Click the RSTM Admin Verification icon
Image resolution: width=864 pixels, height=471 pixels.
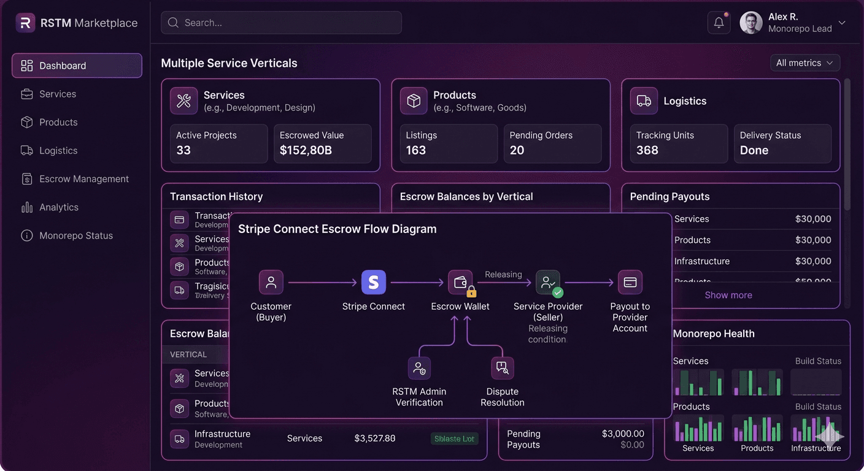(x=419, y=368)
